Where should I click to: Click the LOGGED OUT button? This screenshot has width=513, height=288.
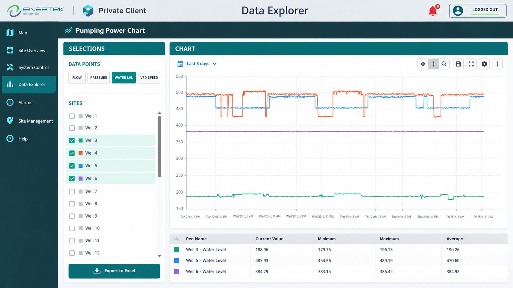[x=478, y=11]
